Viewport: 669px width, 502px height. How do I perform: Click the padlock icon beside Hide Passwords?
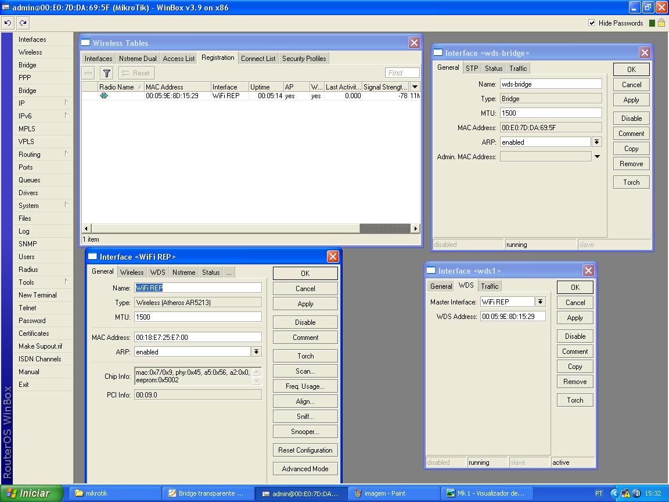coord(661,23)
